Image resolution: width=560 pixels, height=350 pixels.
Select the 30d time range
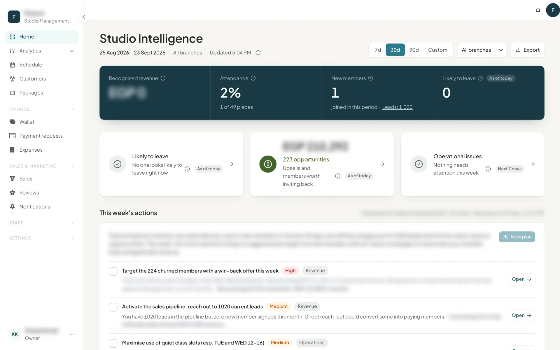[395, 50]
